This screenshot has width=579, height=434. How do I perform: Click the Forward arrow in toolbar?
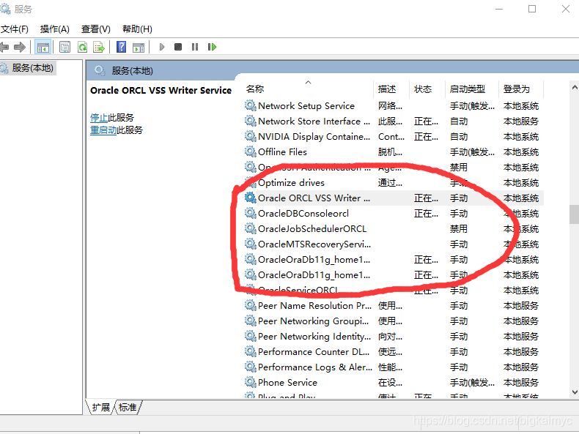[20, 47]
